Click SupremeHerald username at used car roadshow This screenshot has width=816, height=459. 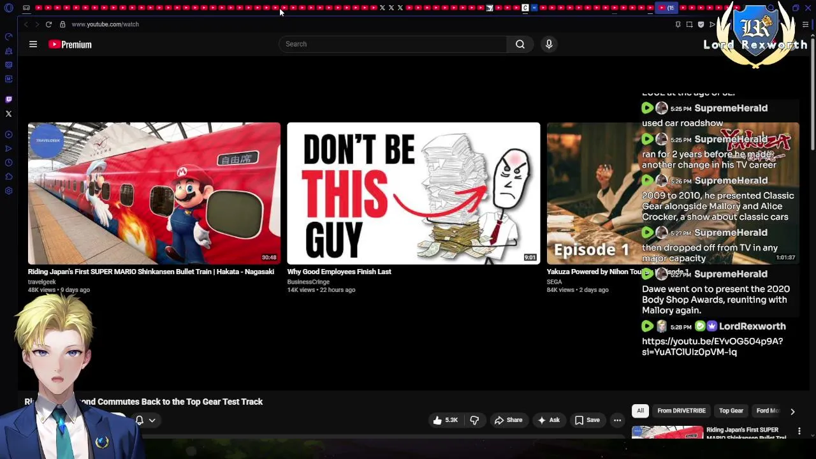point(731,108)
